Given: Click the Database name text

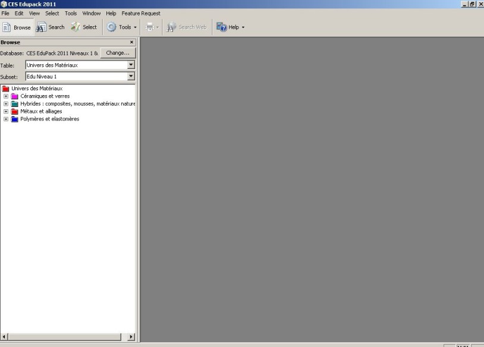Looking at the screenshot, I should pyautogui.click(x=62, y=53).
